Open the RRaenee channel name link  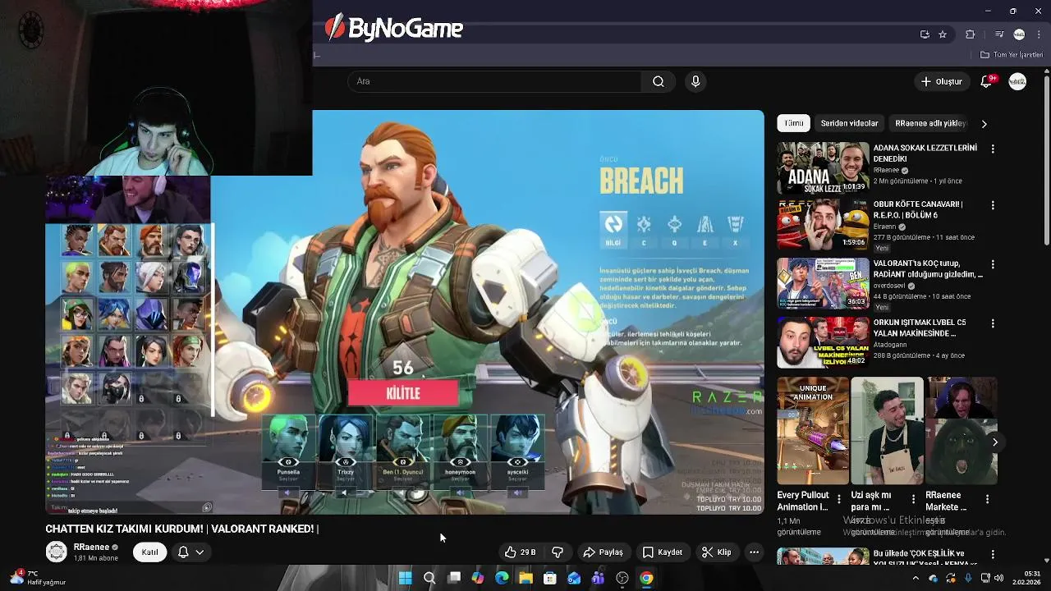[91, 547]
